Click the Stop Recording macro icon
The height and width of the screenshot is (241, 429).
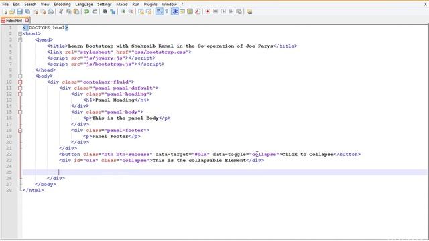[216, 11]
